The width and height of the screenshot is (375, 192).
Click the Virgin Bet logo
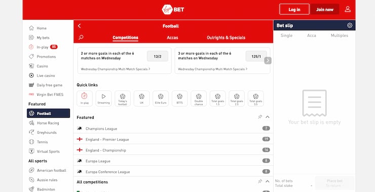[x=173, y=10]
